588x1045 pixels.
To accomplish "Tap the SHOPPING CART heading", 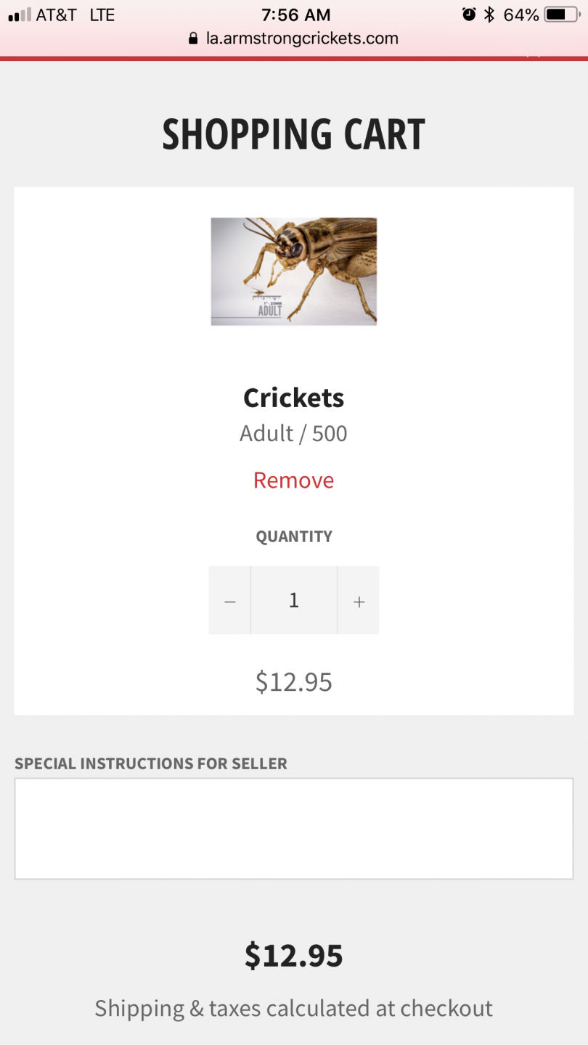I will click(x=293, y=135).
